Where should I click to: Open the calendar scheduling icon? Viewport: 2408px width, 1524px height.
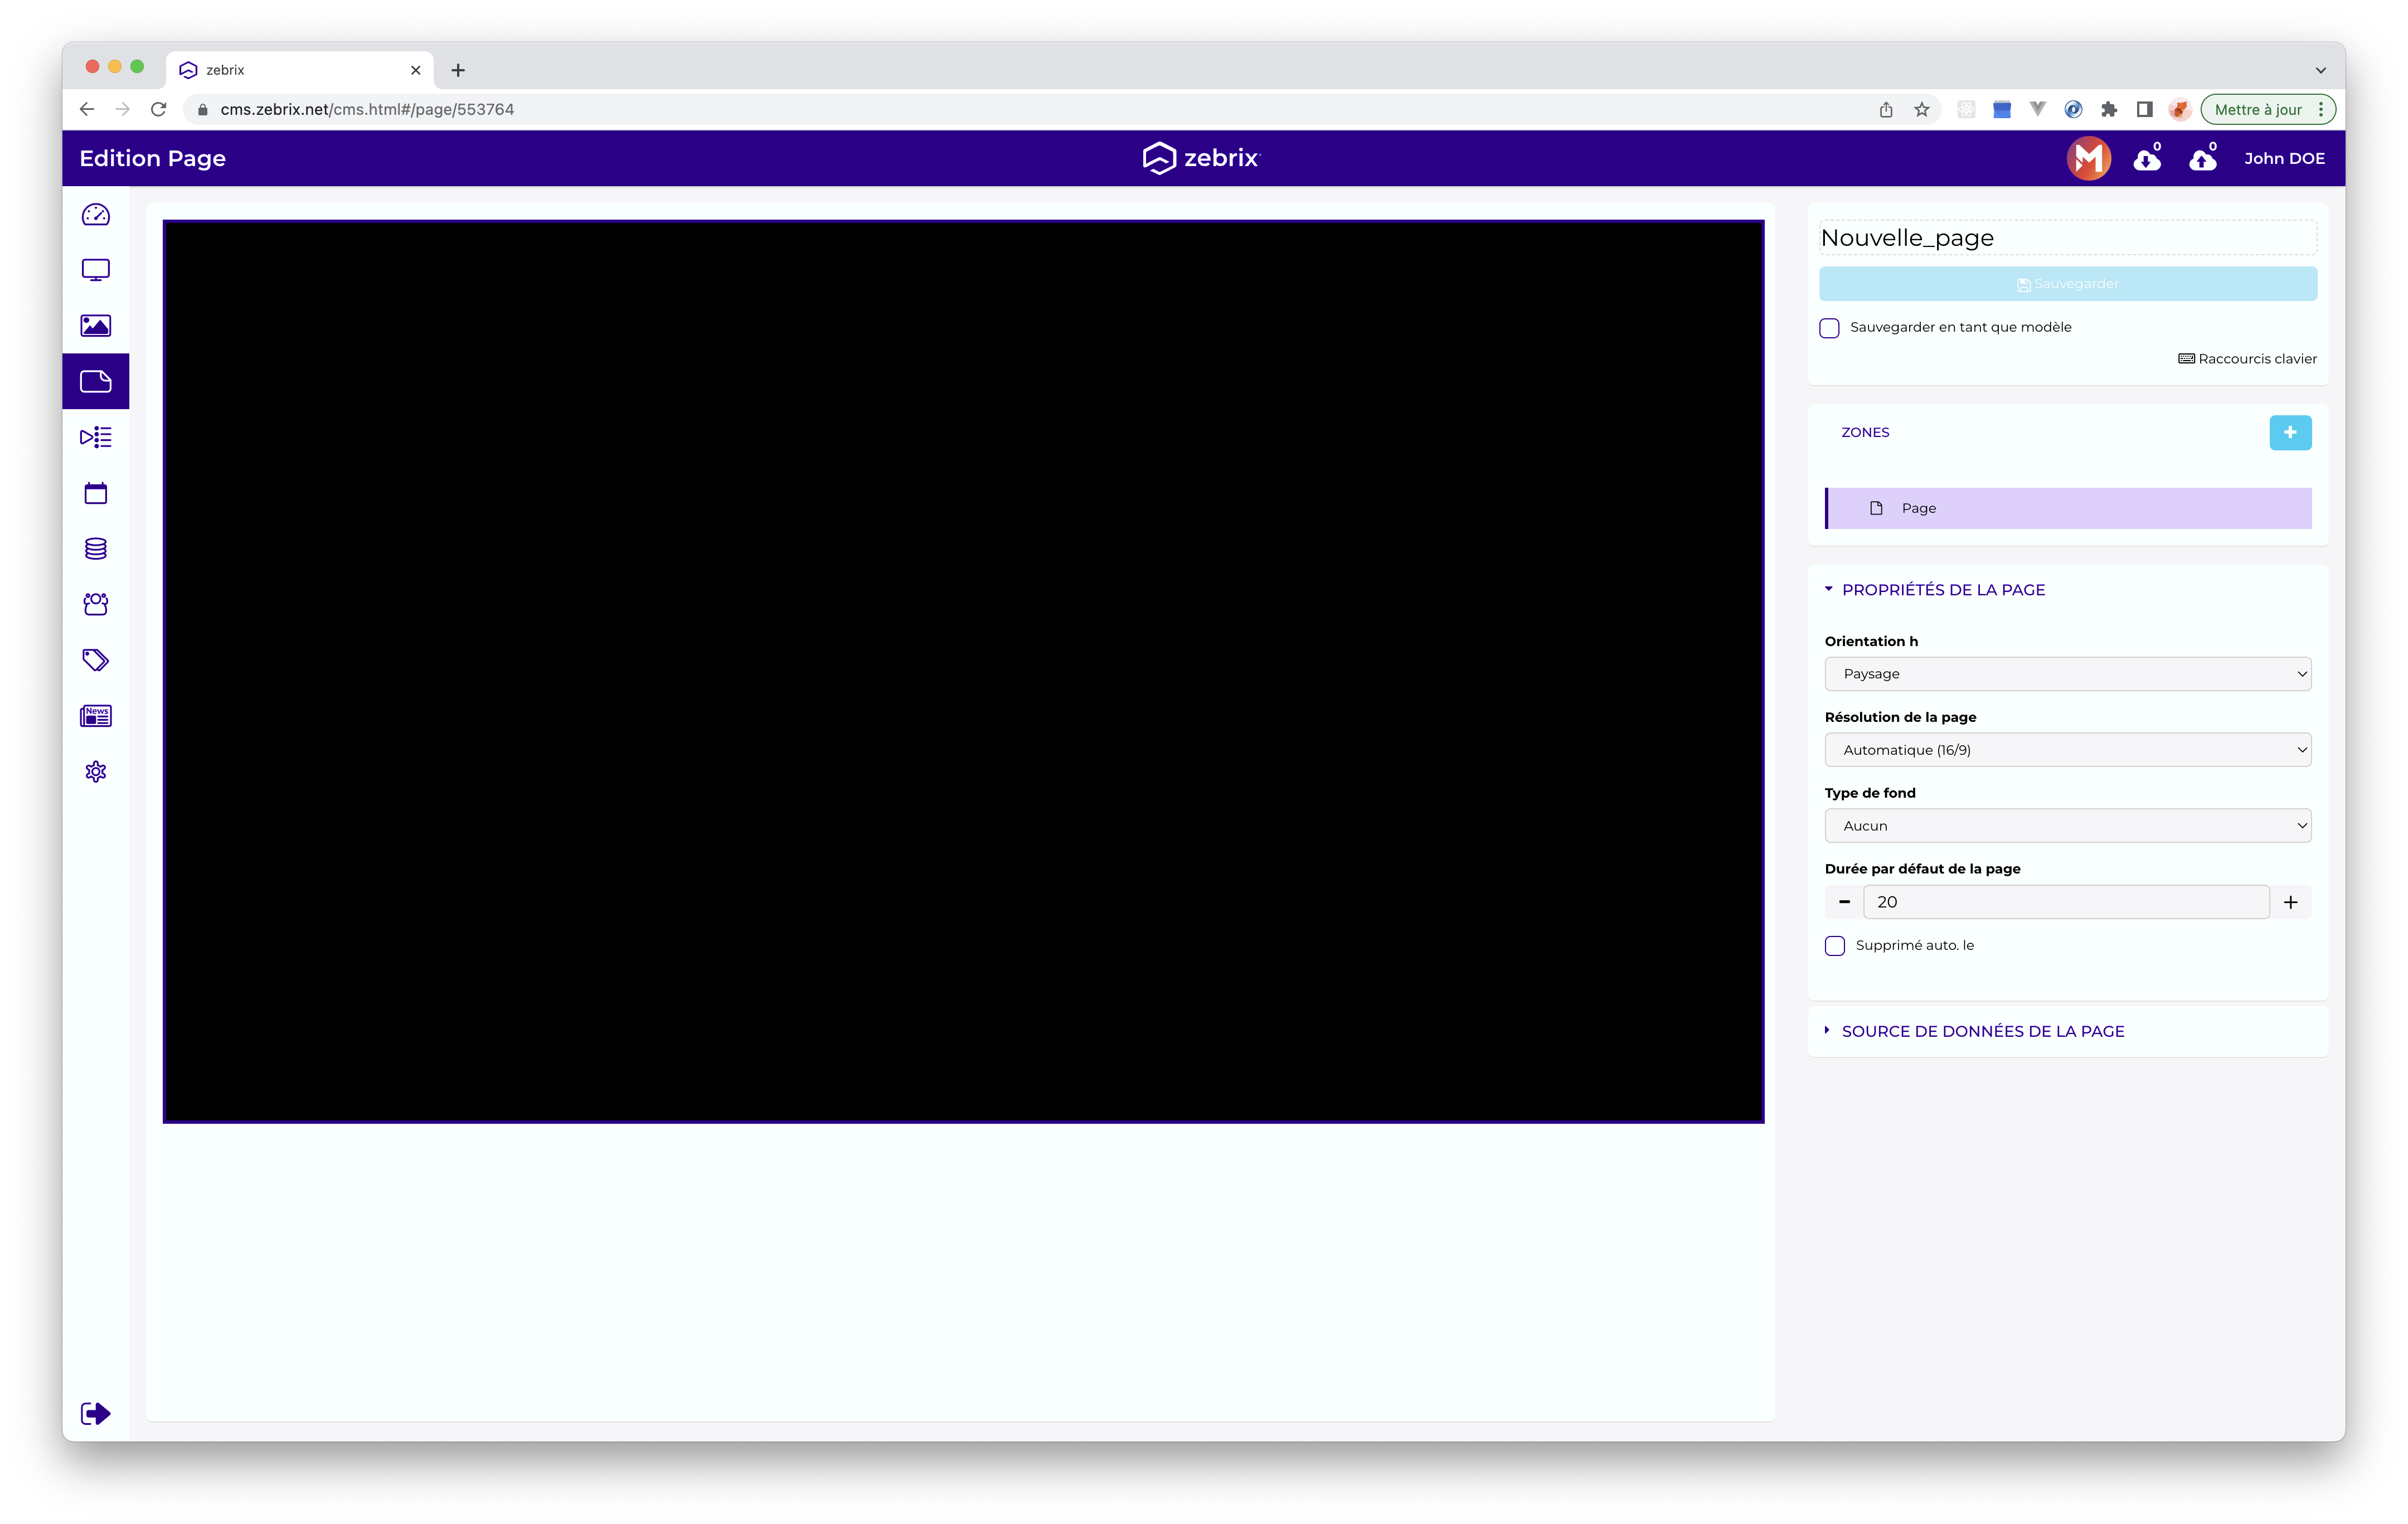[95, 493]
